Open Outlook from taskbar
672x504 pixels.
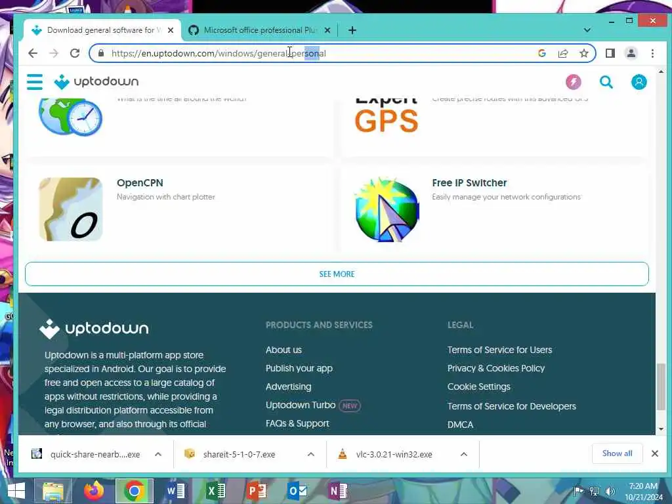pyautogui.click(x=297, y=491)
